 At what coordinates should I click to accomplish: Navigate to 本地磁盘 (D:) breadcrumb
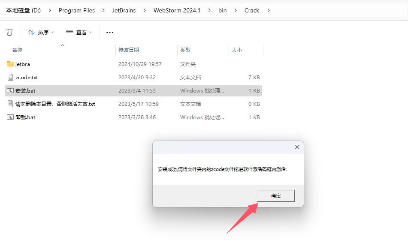pos(24,10)
